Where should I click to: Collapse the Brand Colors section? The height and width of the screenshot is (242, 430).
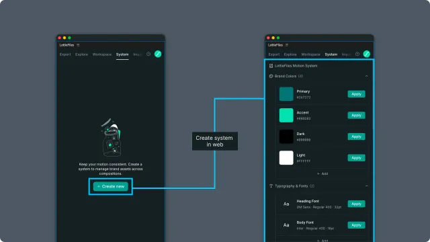(367, 76)
